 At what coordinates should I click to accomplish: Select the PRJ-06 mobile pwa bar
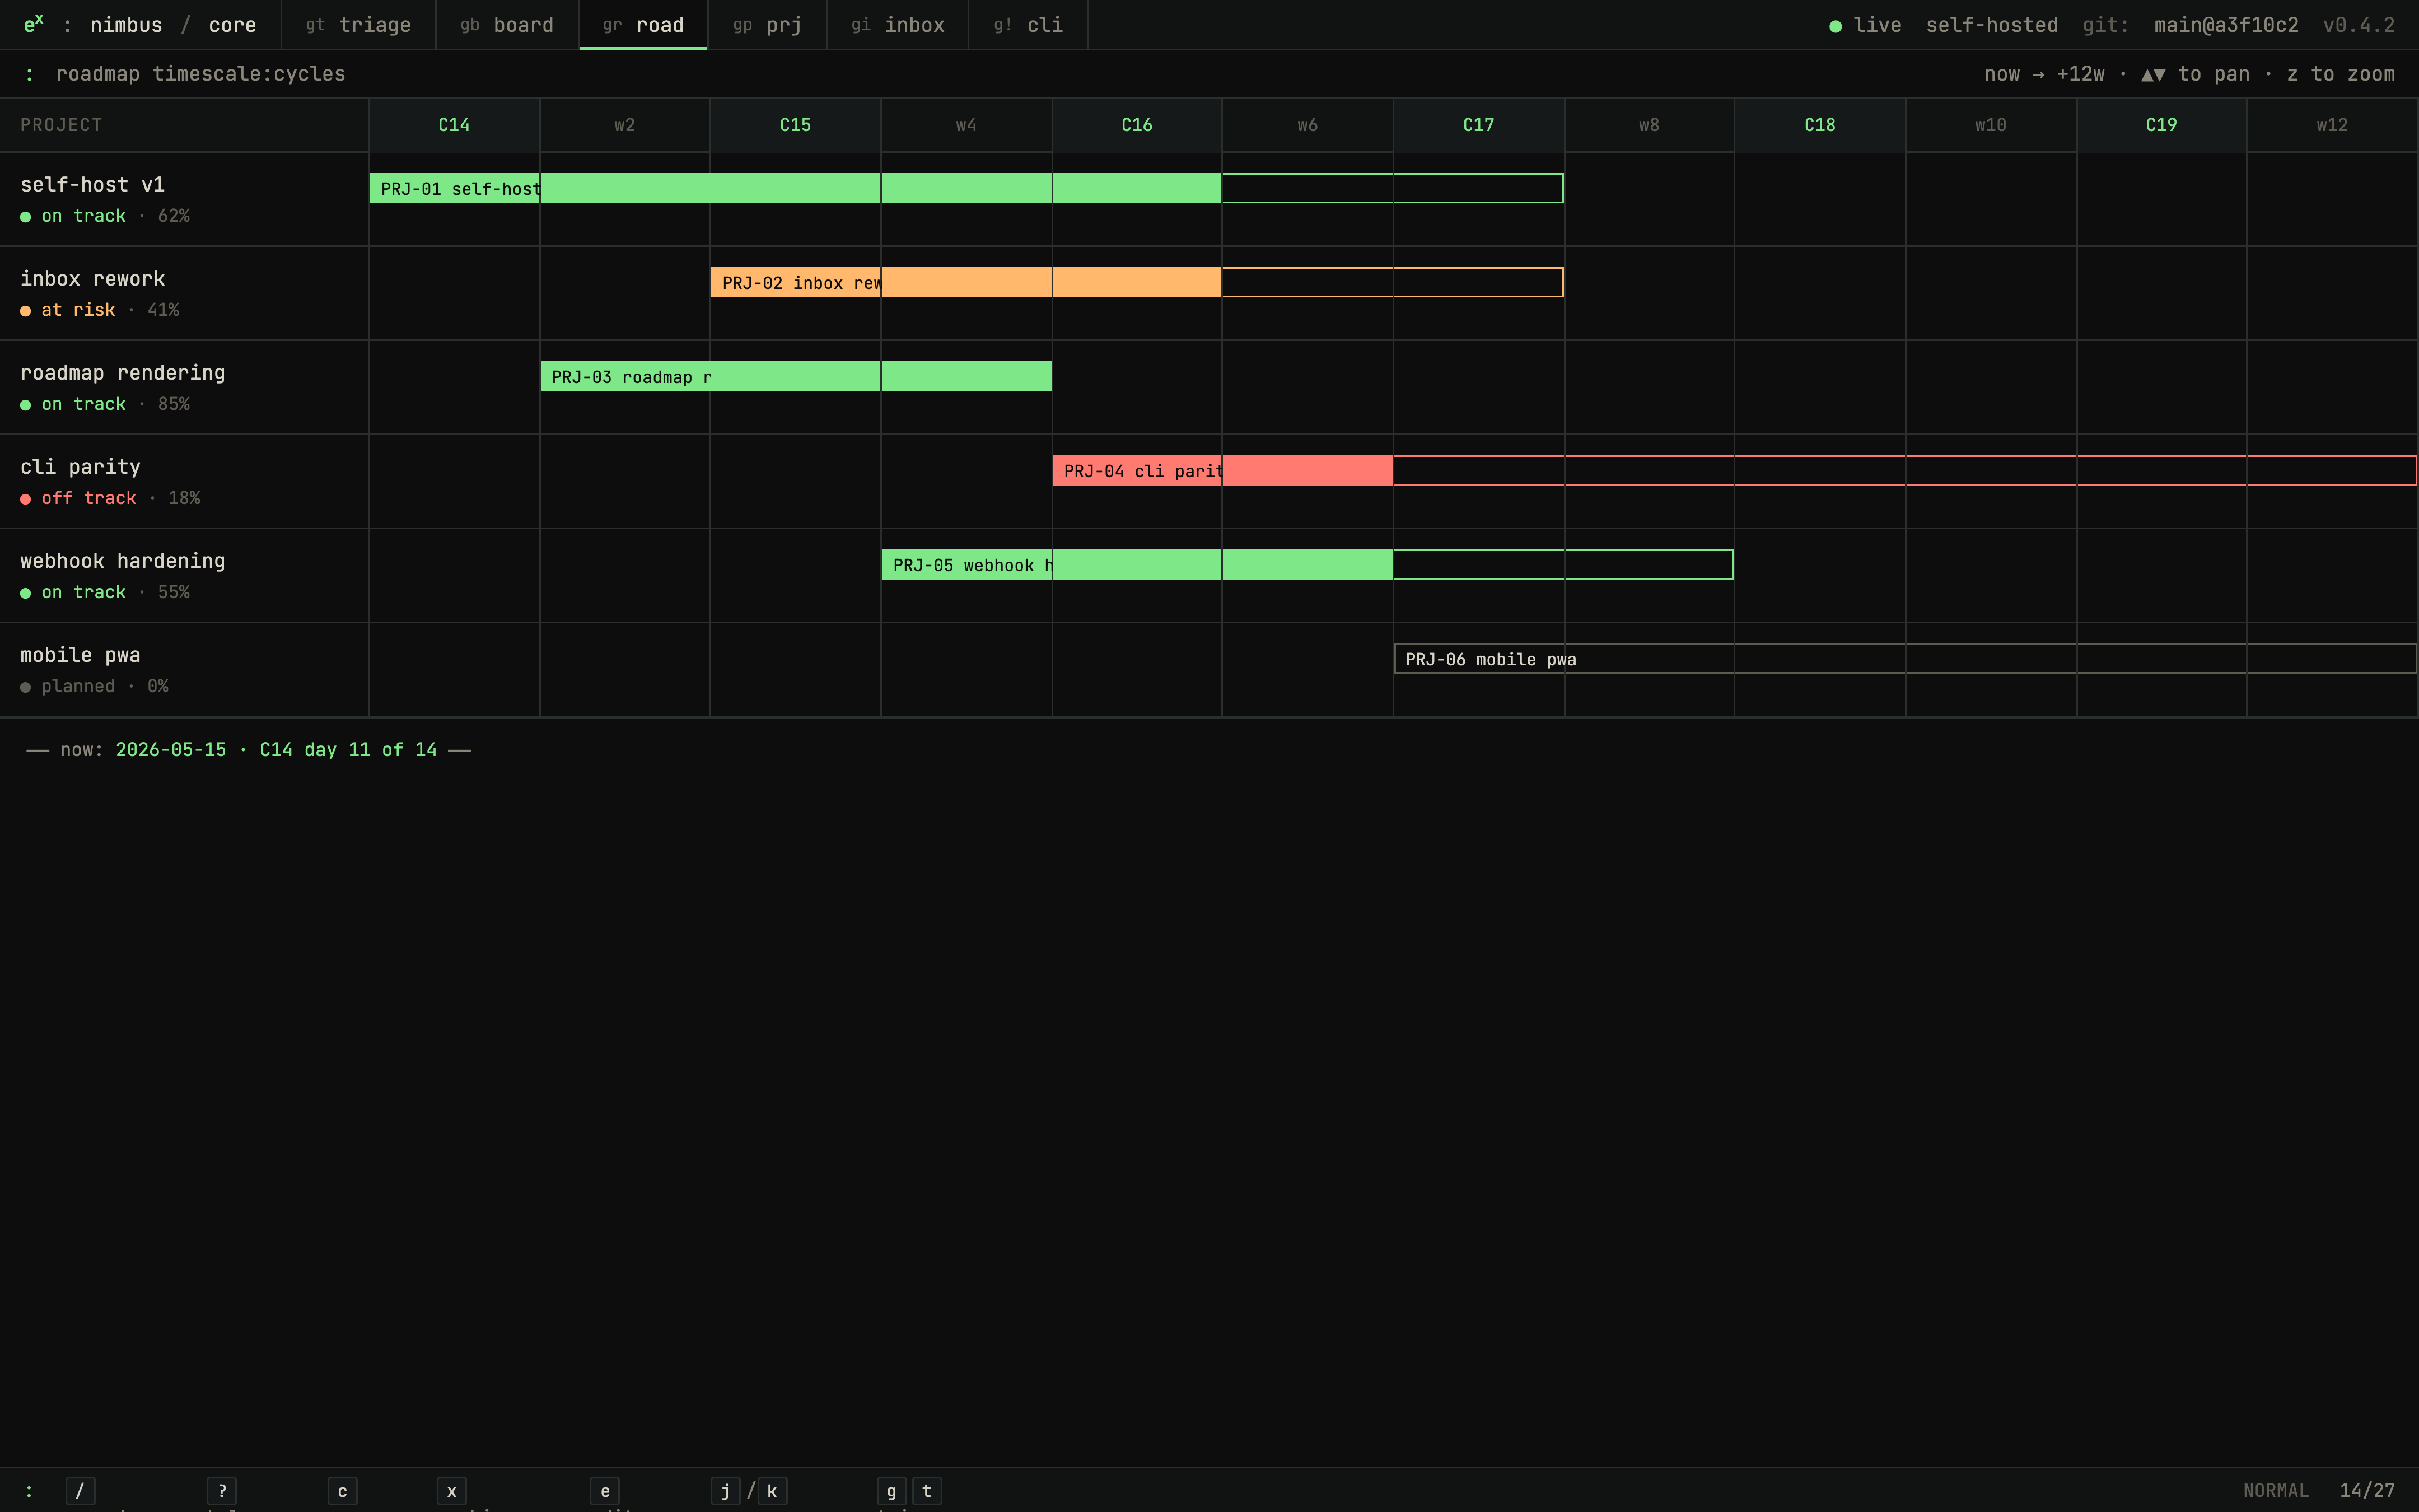1905,658
